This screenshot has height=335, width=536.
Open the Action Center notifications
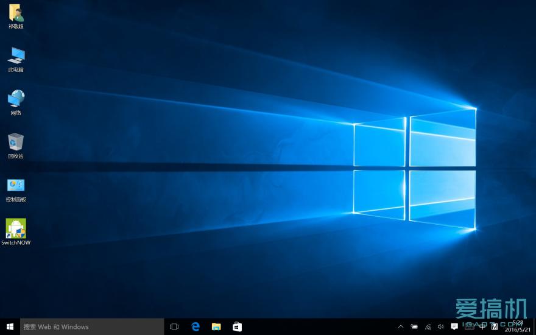point(454,327)
